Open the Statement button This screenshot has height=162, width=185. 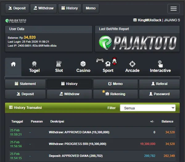point(25,84)
